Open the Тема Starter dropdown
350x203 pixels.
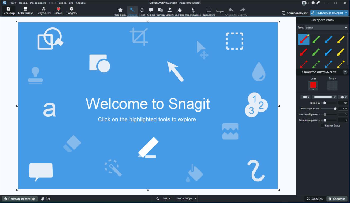tap(326, 28)
